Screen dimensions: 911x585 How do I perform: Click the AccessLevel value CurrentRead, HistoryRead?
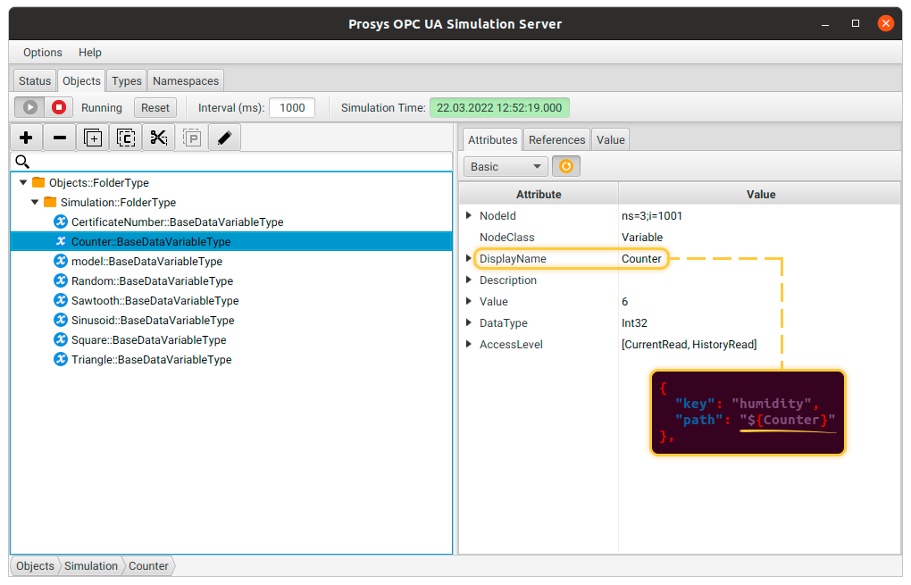[x=690, y=345]
